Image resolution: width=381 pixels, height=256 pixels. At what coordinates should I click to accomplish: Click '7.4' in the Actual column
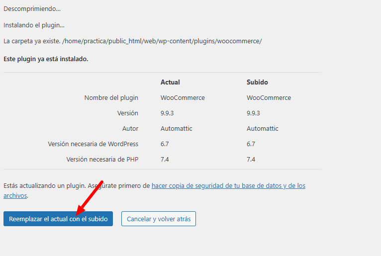[x=165, y=160]
